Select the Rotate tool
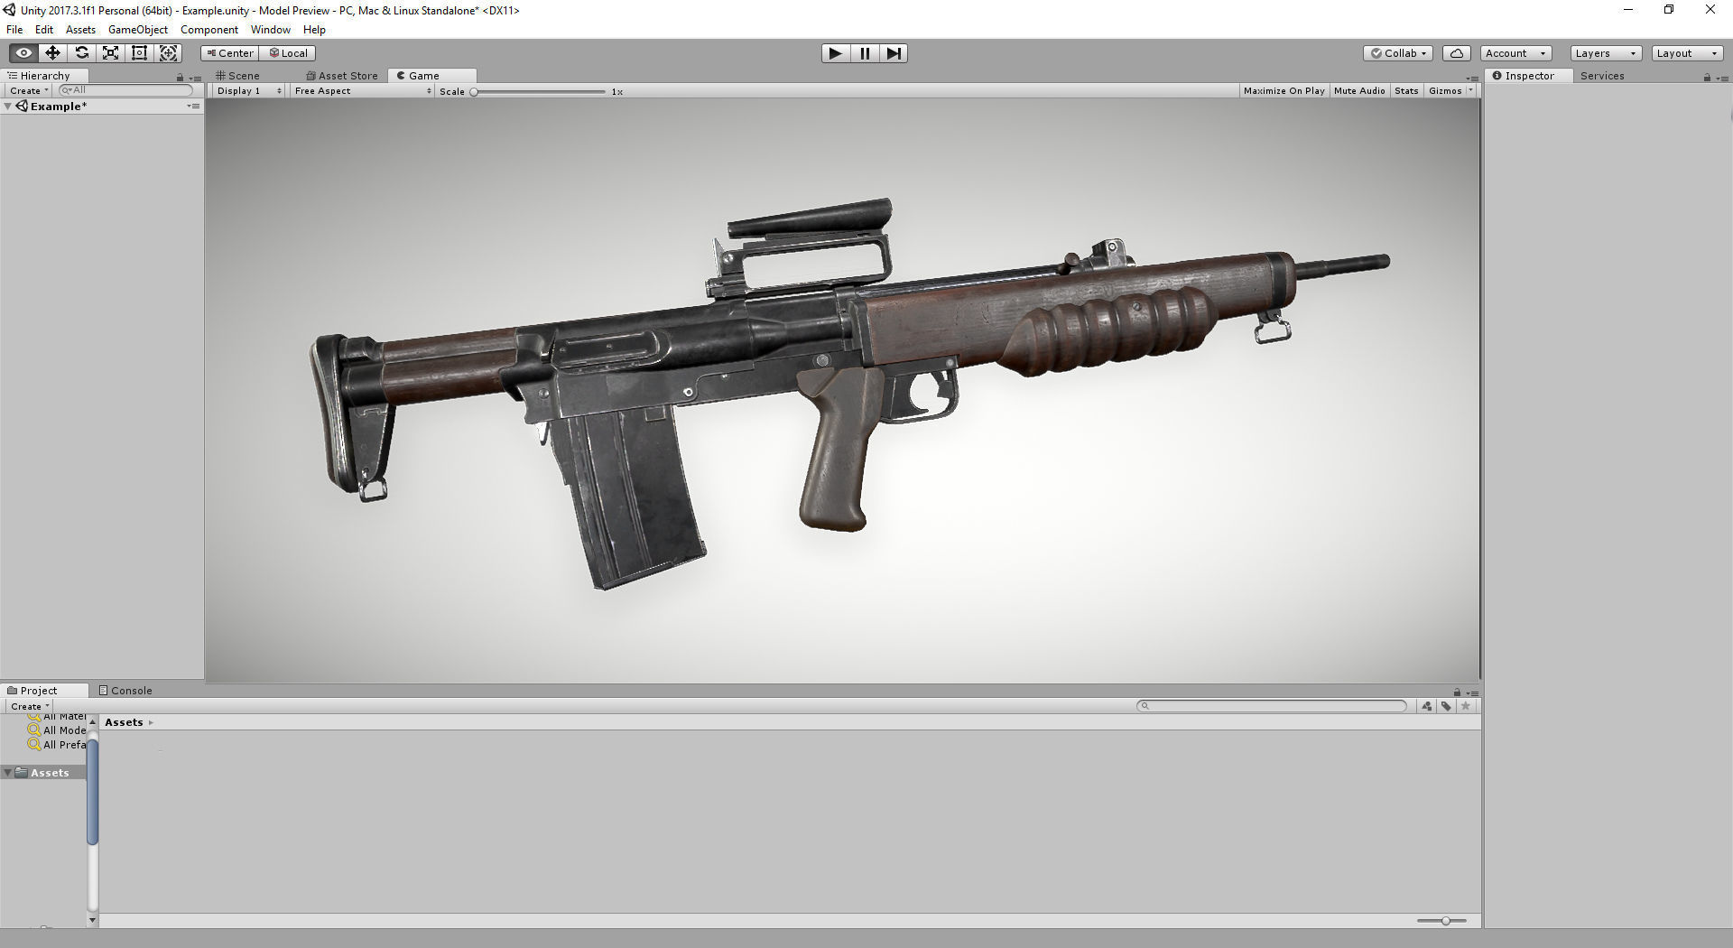This screenshot has height=948, width=1733. (x=81, y=53)
